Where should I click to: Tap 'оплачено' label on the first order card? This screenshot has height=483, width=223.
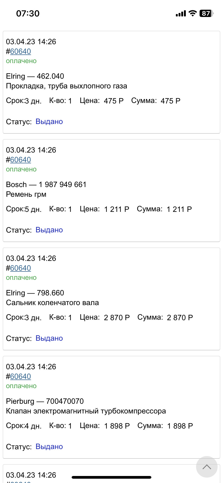pyautogui.click(x=21, y=61)
